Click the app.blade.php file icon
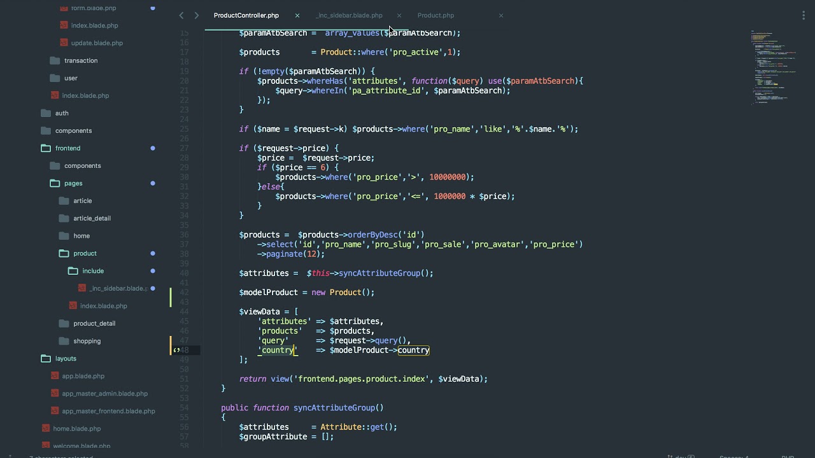 [55, 376]
